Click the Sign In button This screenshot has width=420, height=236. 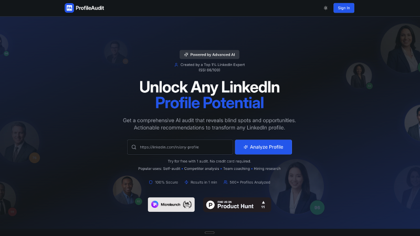pos(344,8)
